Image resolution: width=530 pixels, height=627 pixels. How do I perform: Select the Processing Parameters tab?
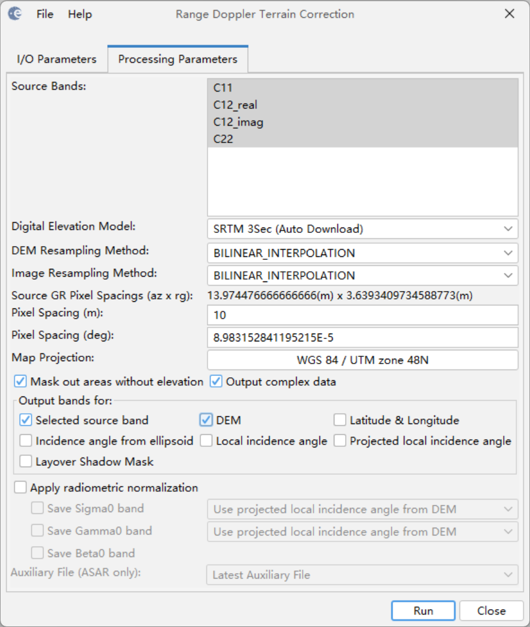[x=178, y=59]
